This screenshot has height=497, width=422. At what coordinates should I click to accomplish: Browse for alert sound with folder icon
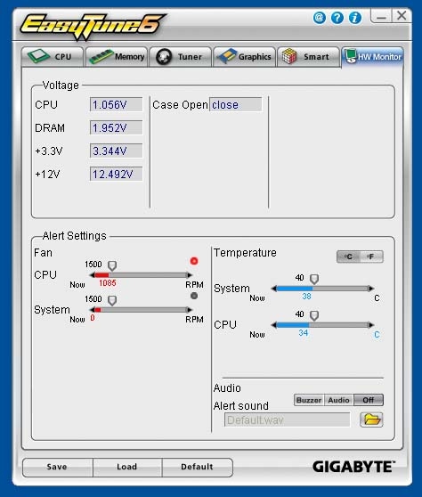(x=371, y=420)
